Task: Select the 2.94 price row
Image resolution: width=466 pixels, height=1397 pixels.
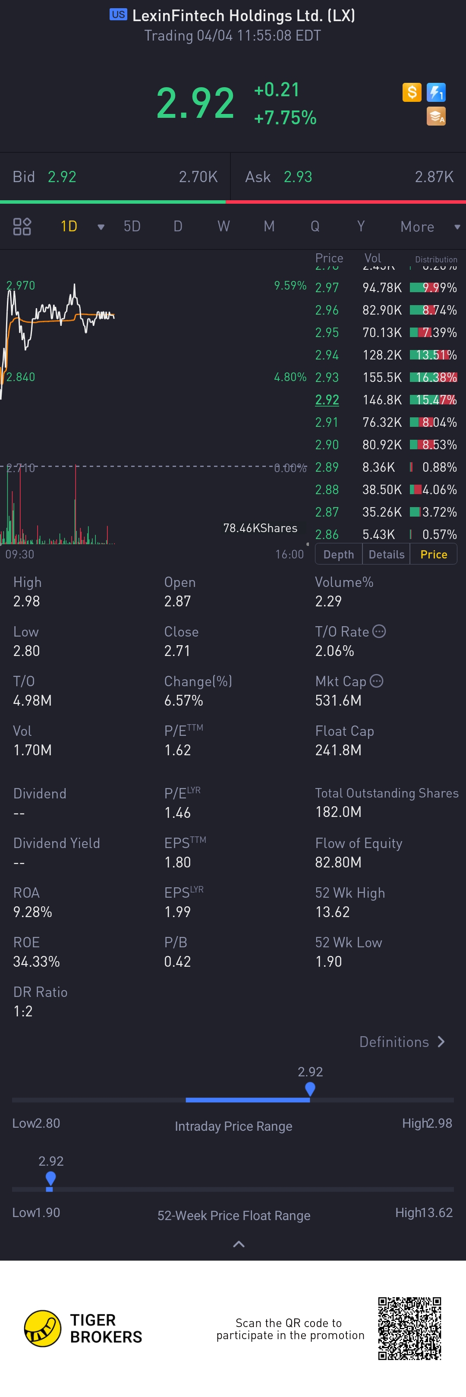Action: [386, 355]
